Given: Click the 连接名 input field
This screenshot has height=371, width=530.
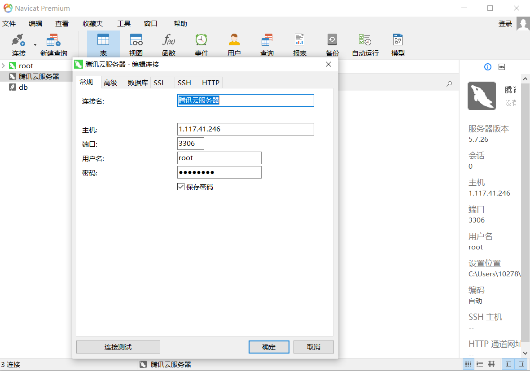Looking at the screenshot, I should 245,100.
